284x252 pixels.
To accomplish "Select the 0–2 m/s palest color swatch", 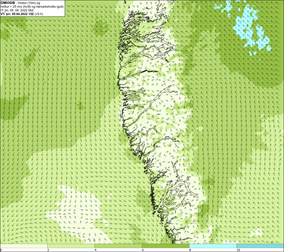I will [x=24, y=246].
